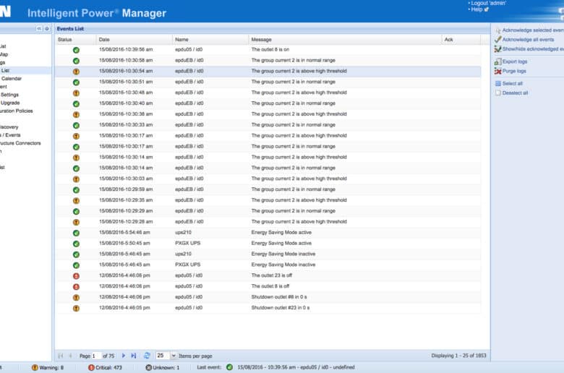Viewport: 564px width, 373px height.
Task: Click green status icon of Last event
Action: tap(229, 367)
